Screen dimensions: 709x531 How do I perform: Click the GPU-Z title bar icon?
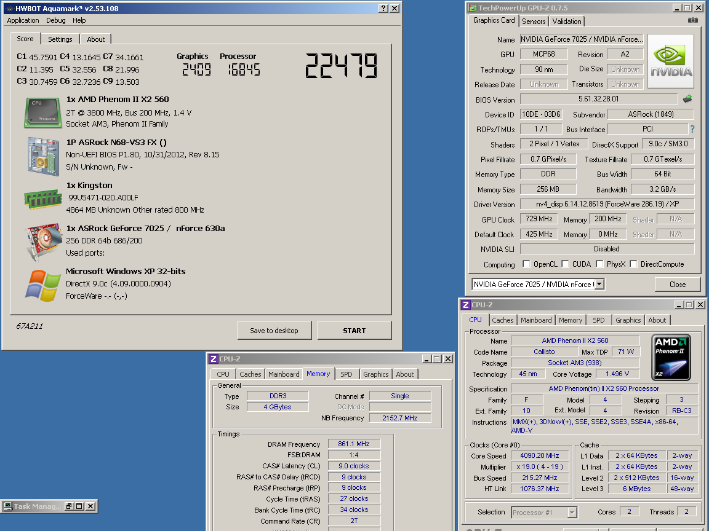[x=473, y=7]
